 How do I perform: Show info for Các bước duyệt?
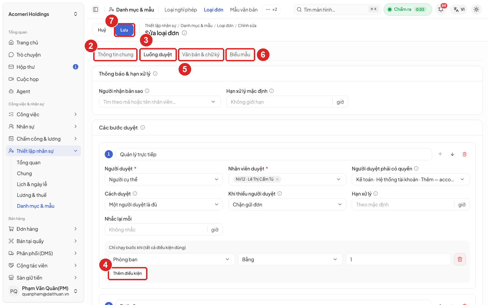[x=143, y=127]
